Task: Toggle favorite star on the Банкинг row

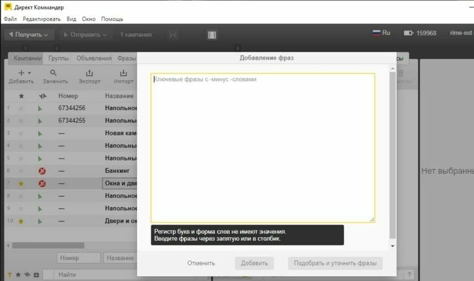Action: [21, 171]
